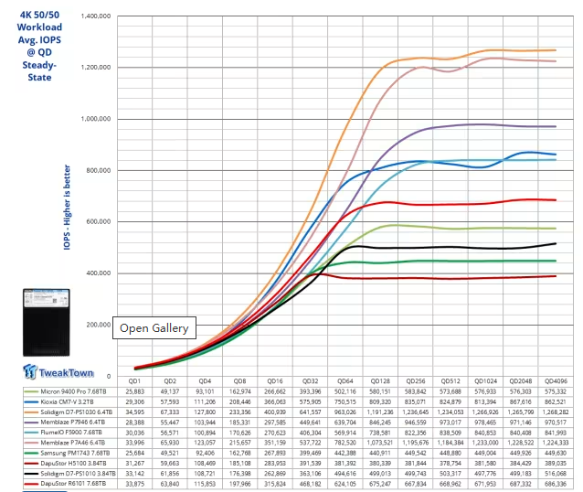Click the value 1,268,282 in the table
The image size is (583, 492).
tap(556, 412)
